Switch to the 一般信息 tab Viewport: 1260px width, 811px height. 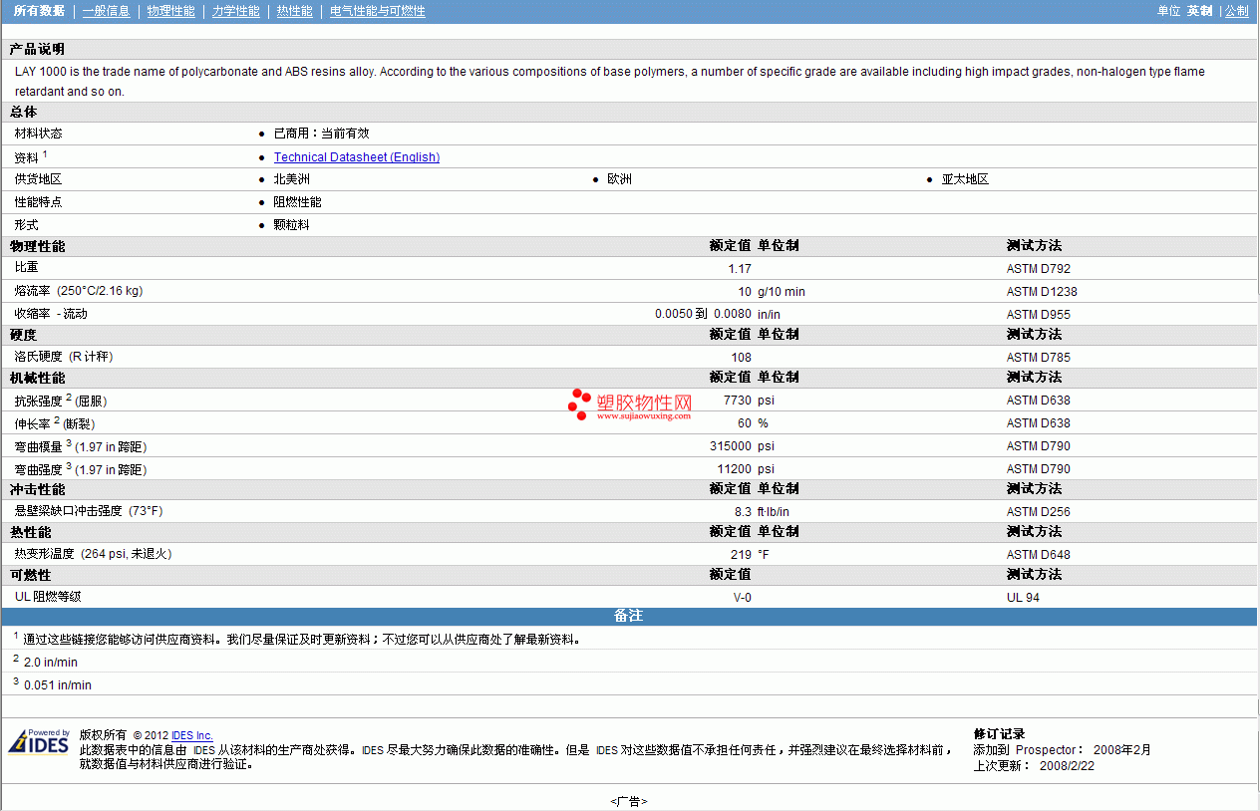pyautogui.click(x=106, y=11)
